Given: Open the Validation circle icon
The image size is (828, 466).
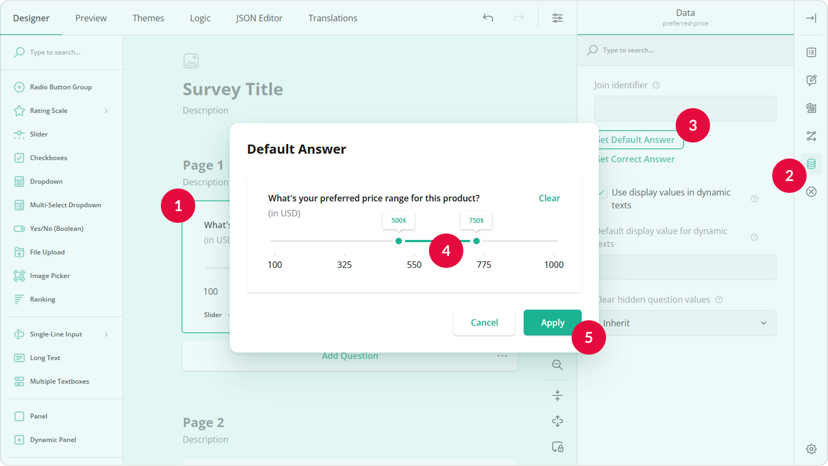Looking at the screenshot, I should [x=811, y=191].
